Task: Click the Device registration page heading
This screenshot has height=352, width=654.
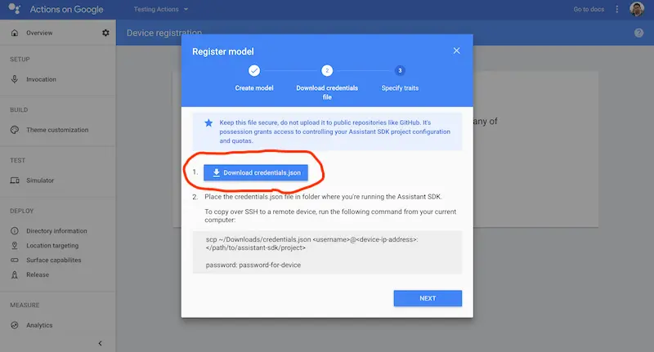Action: tap(164, 33)
